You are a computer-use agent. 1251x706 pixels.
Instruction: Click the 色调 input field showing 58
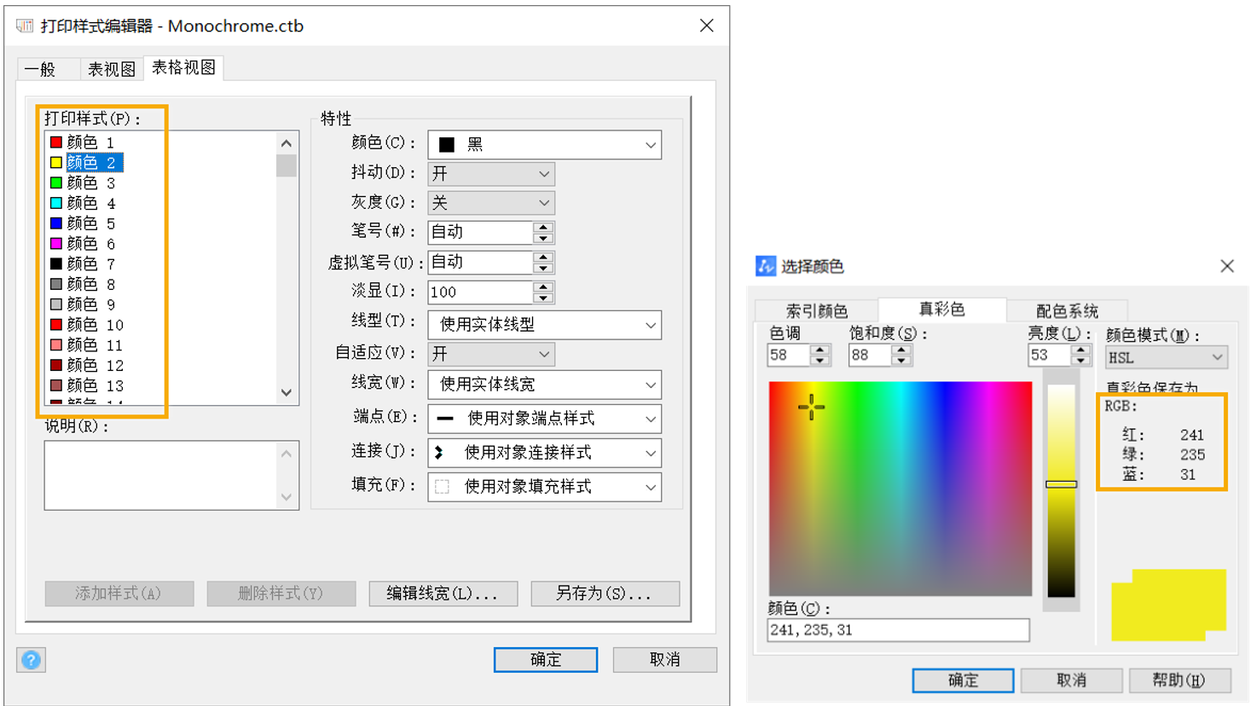coord(789,356)
